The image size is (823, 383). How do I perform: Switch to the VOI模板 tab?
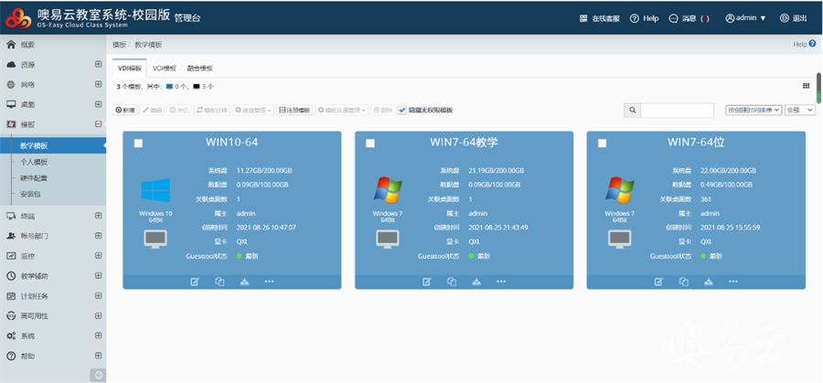click(165, 69)
